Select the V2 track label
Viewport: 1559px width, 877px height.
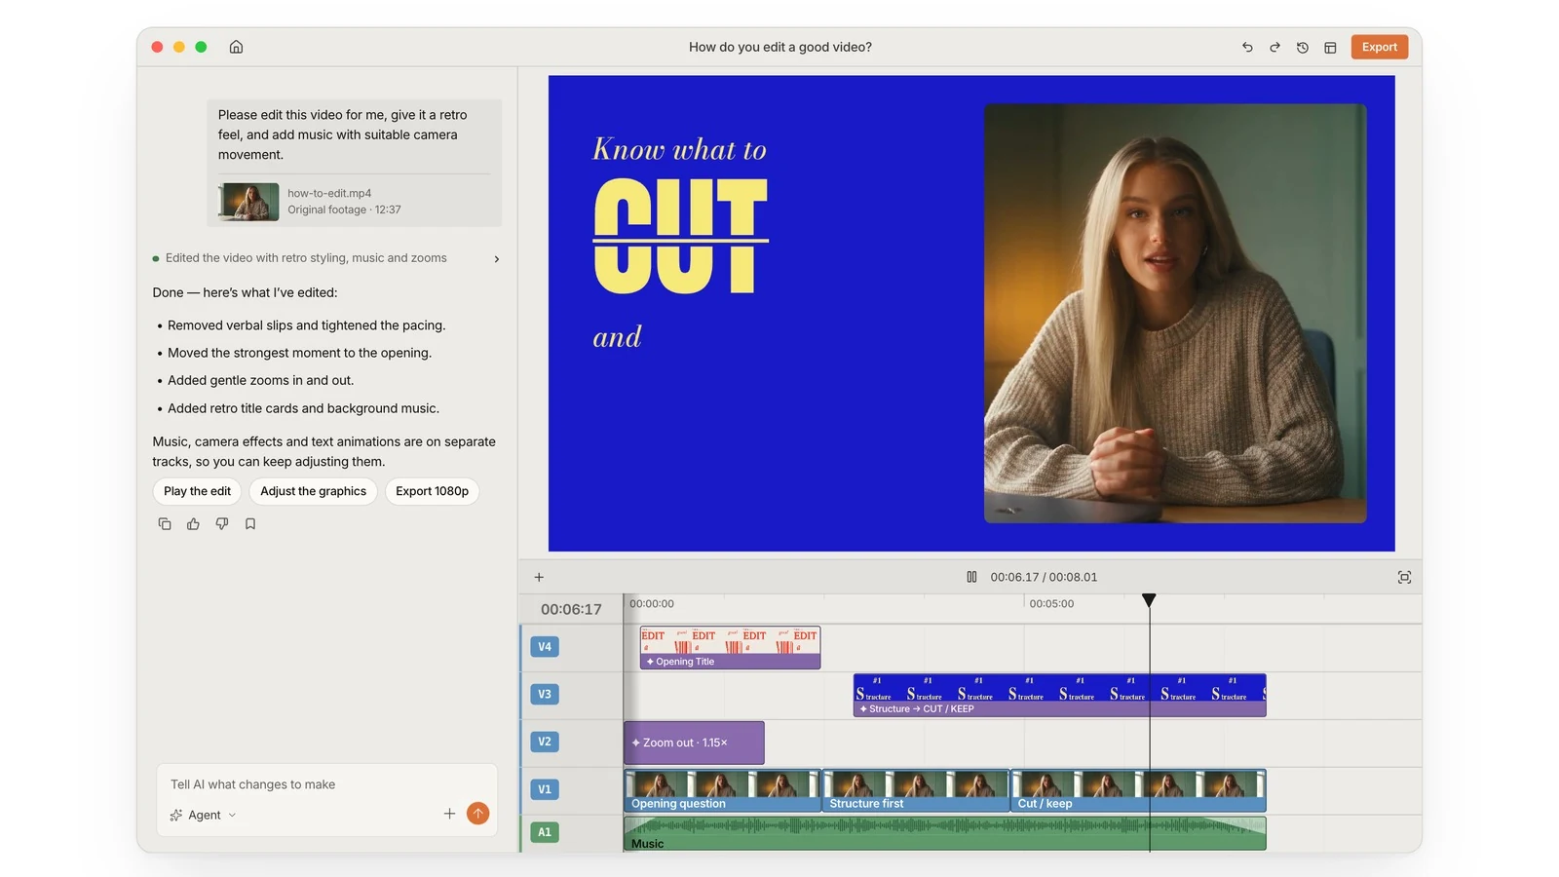click(x=545, y=742)
